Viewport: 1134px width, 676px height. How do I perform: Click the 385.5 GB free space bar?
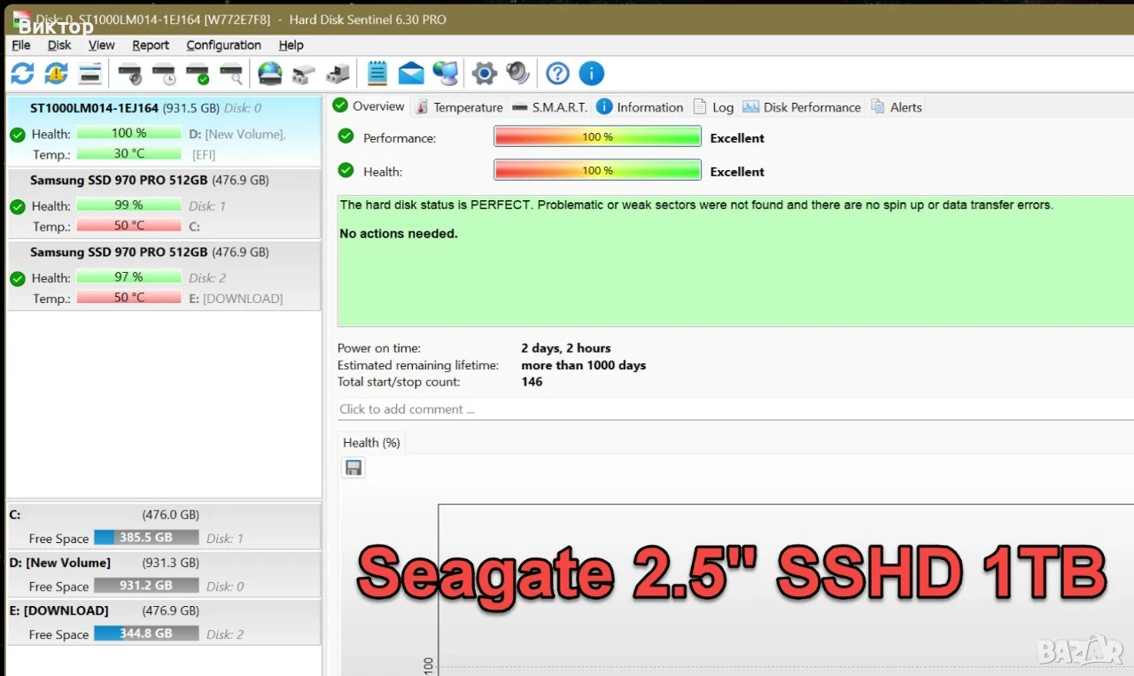[x=146, y=538]
